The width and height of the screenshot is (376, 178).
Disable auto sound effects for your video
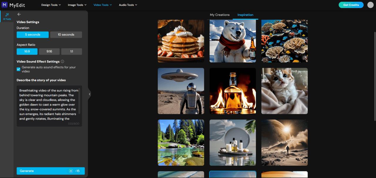[x=18, y=69]
